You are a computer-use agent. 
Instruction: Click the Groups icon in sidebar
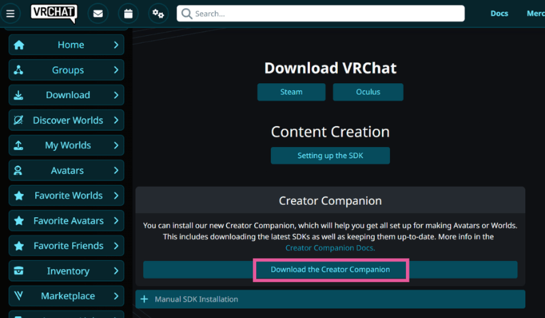(18, 70)
